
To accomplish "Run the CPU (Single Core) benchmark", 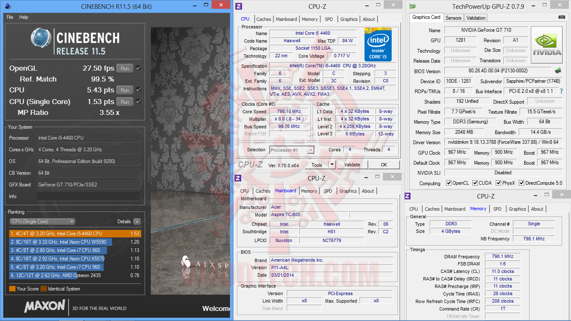I will (x=125, y=102).
